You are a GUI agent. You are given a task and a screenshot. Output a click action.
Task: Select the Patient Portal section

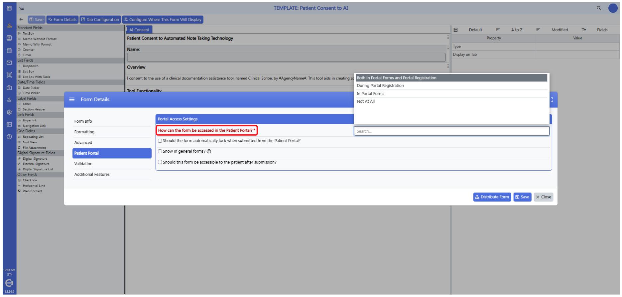pyautogui.click(x=112, y=153)
